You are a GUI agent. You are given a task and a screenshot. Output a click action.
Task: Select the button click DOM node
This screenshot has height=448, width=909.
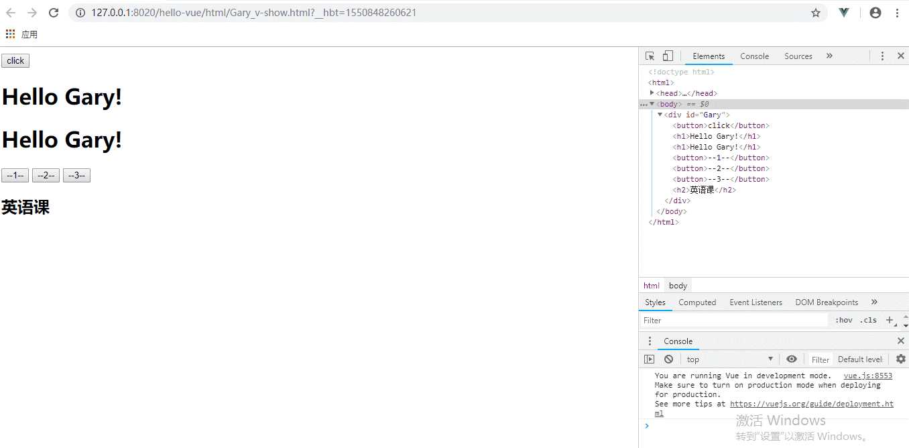pyautogui.click(x=721, y=125)
